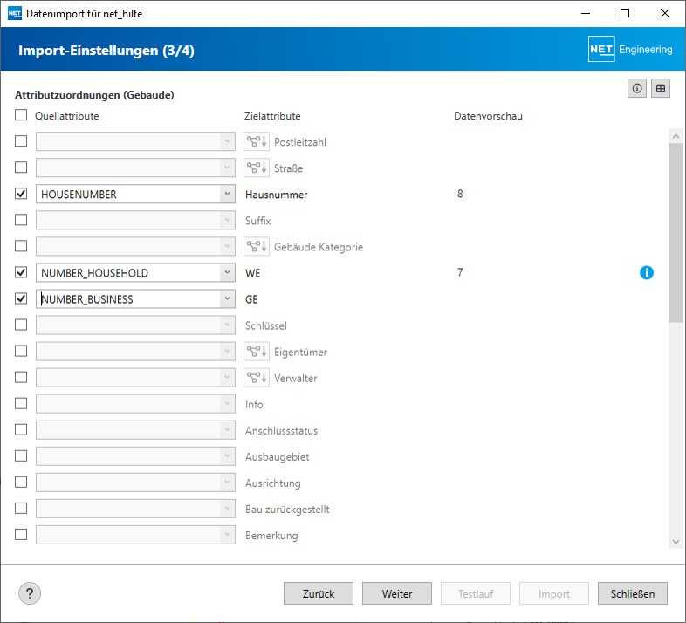Open the Info source dropdown

[227, 404]
